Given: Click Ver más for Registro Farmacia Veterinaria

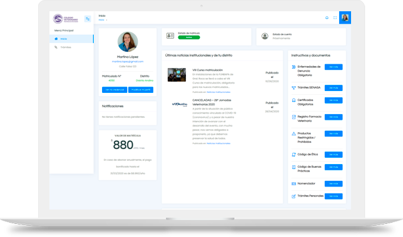Looking at the screenshot, I should [x=334, y=117].
